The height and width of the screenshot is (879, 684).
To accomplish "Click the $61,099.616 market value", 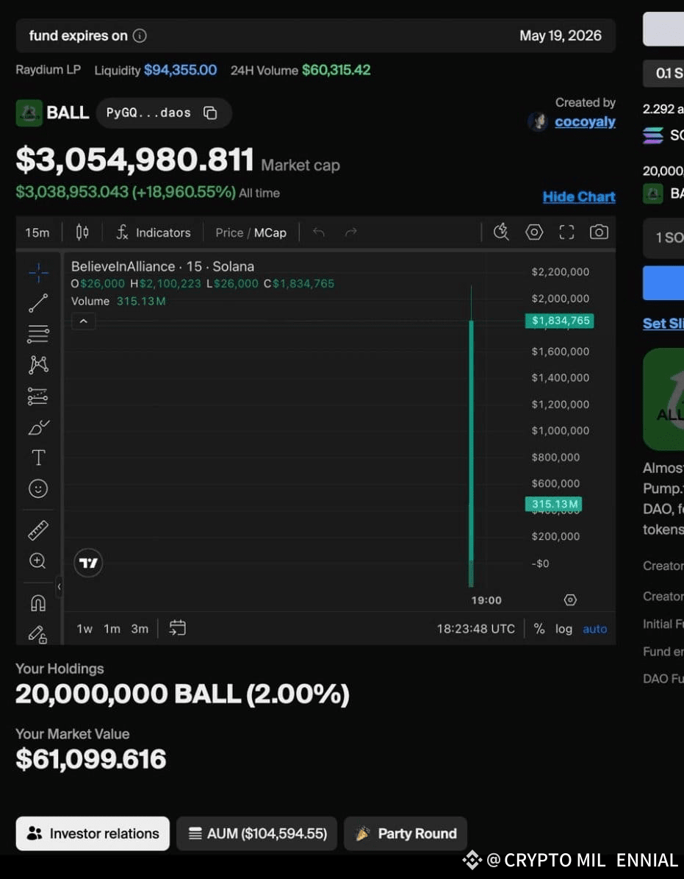I will click(x=90, y=759).
